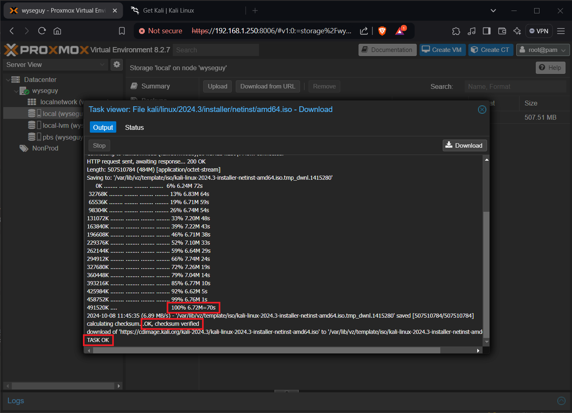Click the task log horizontal scrollbar thumb

266,351
